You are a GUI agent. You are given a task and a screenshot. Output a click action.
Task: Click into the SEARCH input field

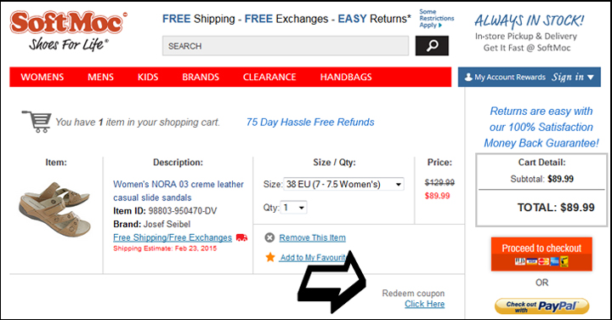pyautogui.click(x=286, y=46)
